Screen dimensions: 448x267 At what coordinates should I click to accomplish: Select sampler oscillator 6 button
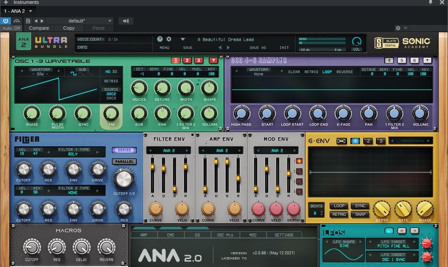click(x=414, y=60)
